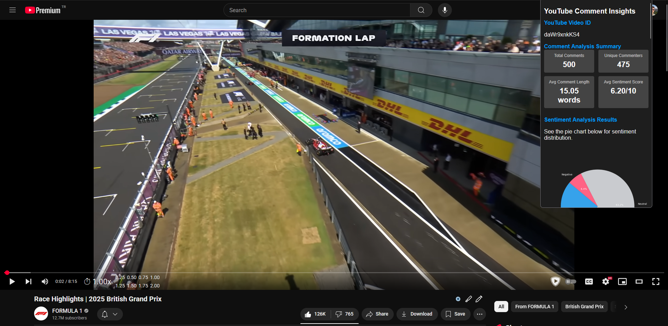Share the video
Image resolution: width=668 pixels, height=326 pixels.
coord(377,314)
